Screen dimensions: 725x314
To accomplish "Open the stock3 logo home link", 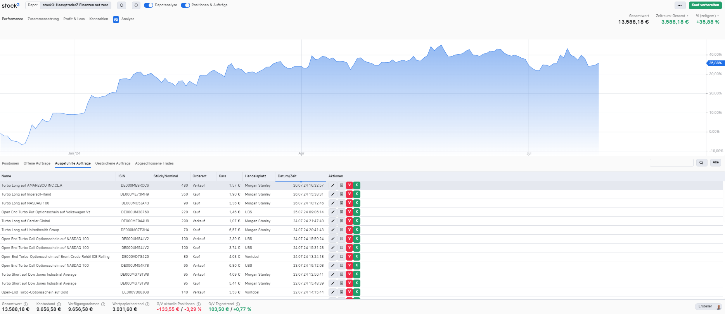I will click(10, 5).
